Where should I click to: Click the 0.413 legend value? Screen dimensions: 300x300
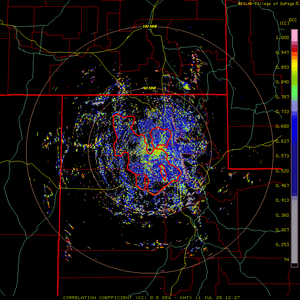click(x=282, y=200)
